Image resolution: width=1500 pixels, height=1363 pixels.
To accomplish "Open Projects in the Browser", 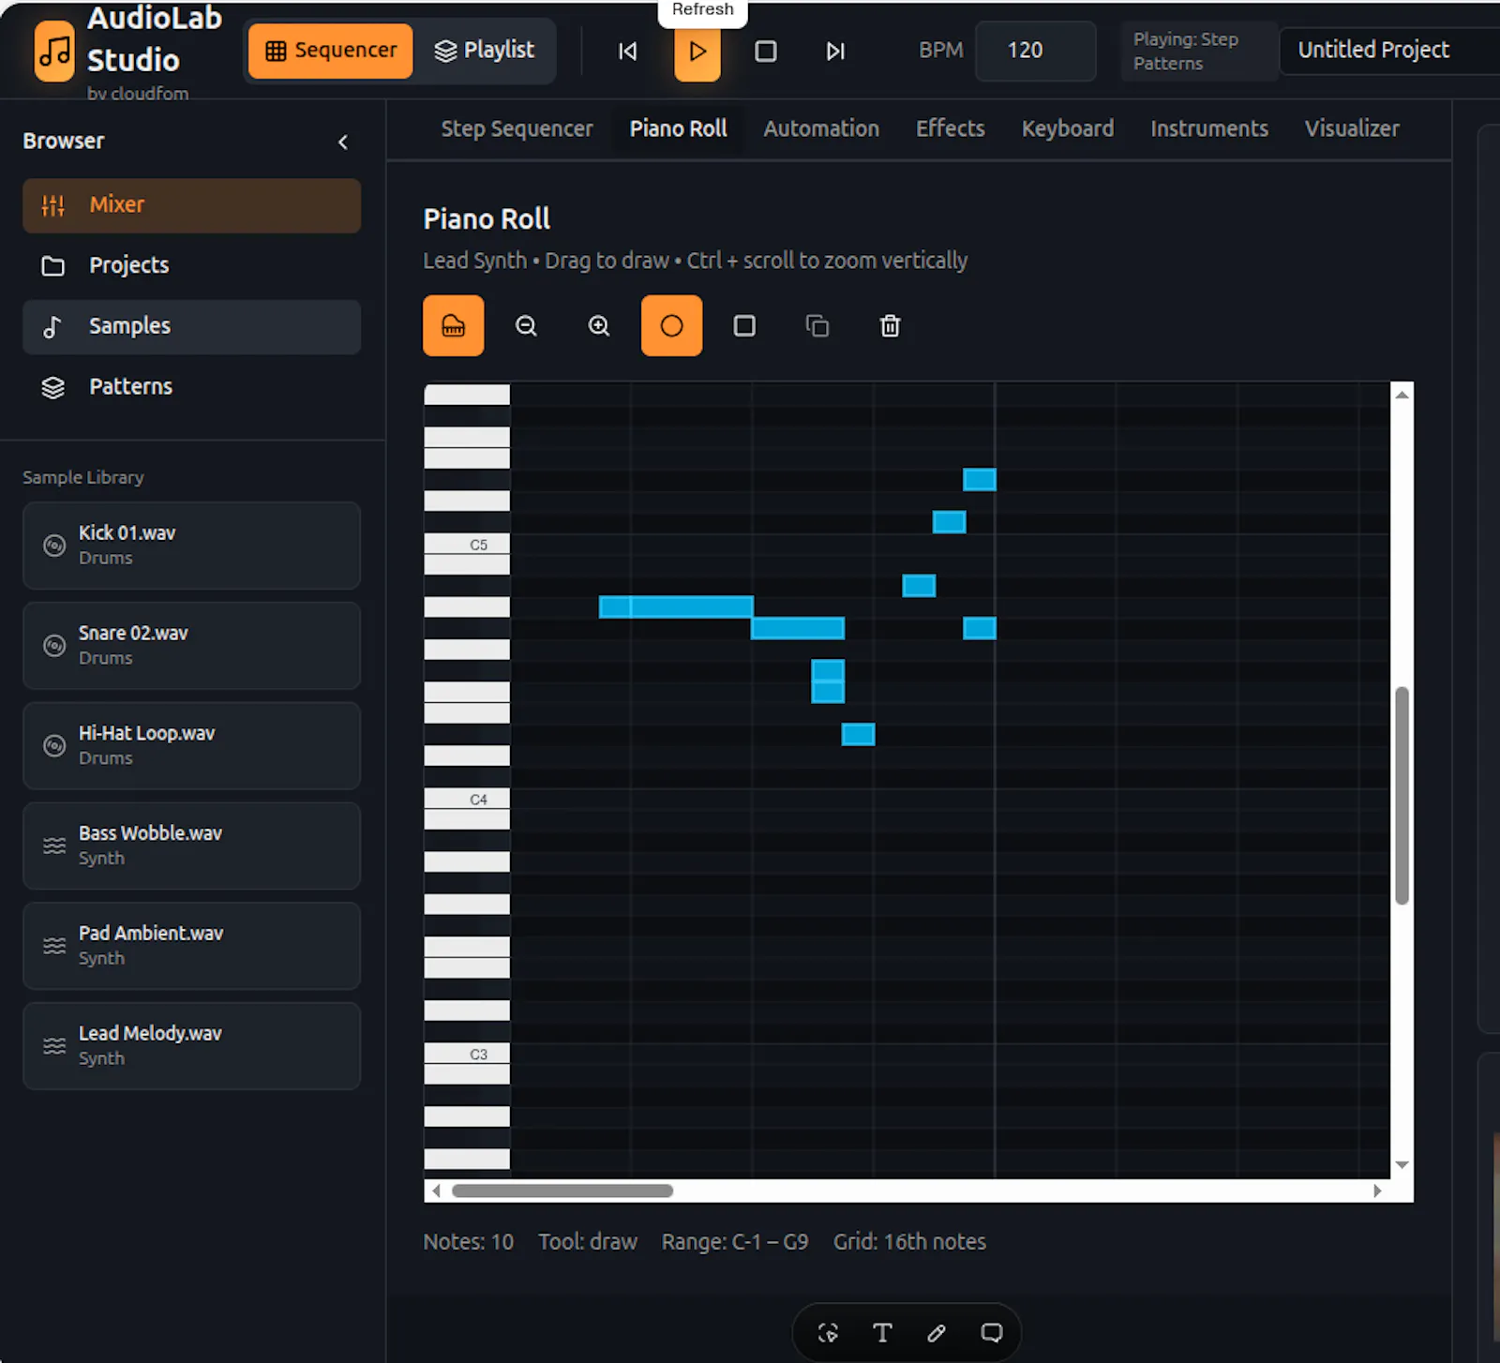I will (191, 265).
